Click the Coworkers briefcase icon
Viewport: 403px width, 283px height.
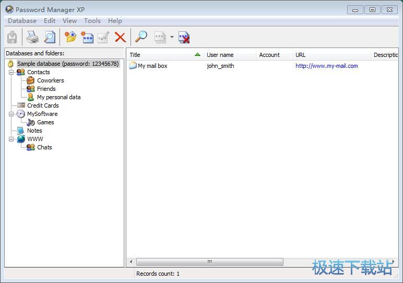(31, 80)
